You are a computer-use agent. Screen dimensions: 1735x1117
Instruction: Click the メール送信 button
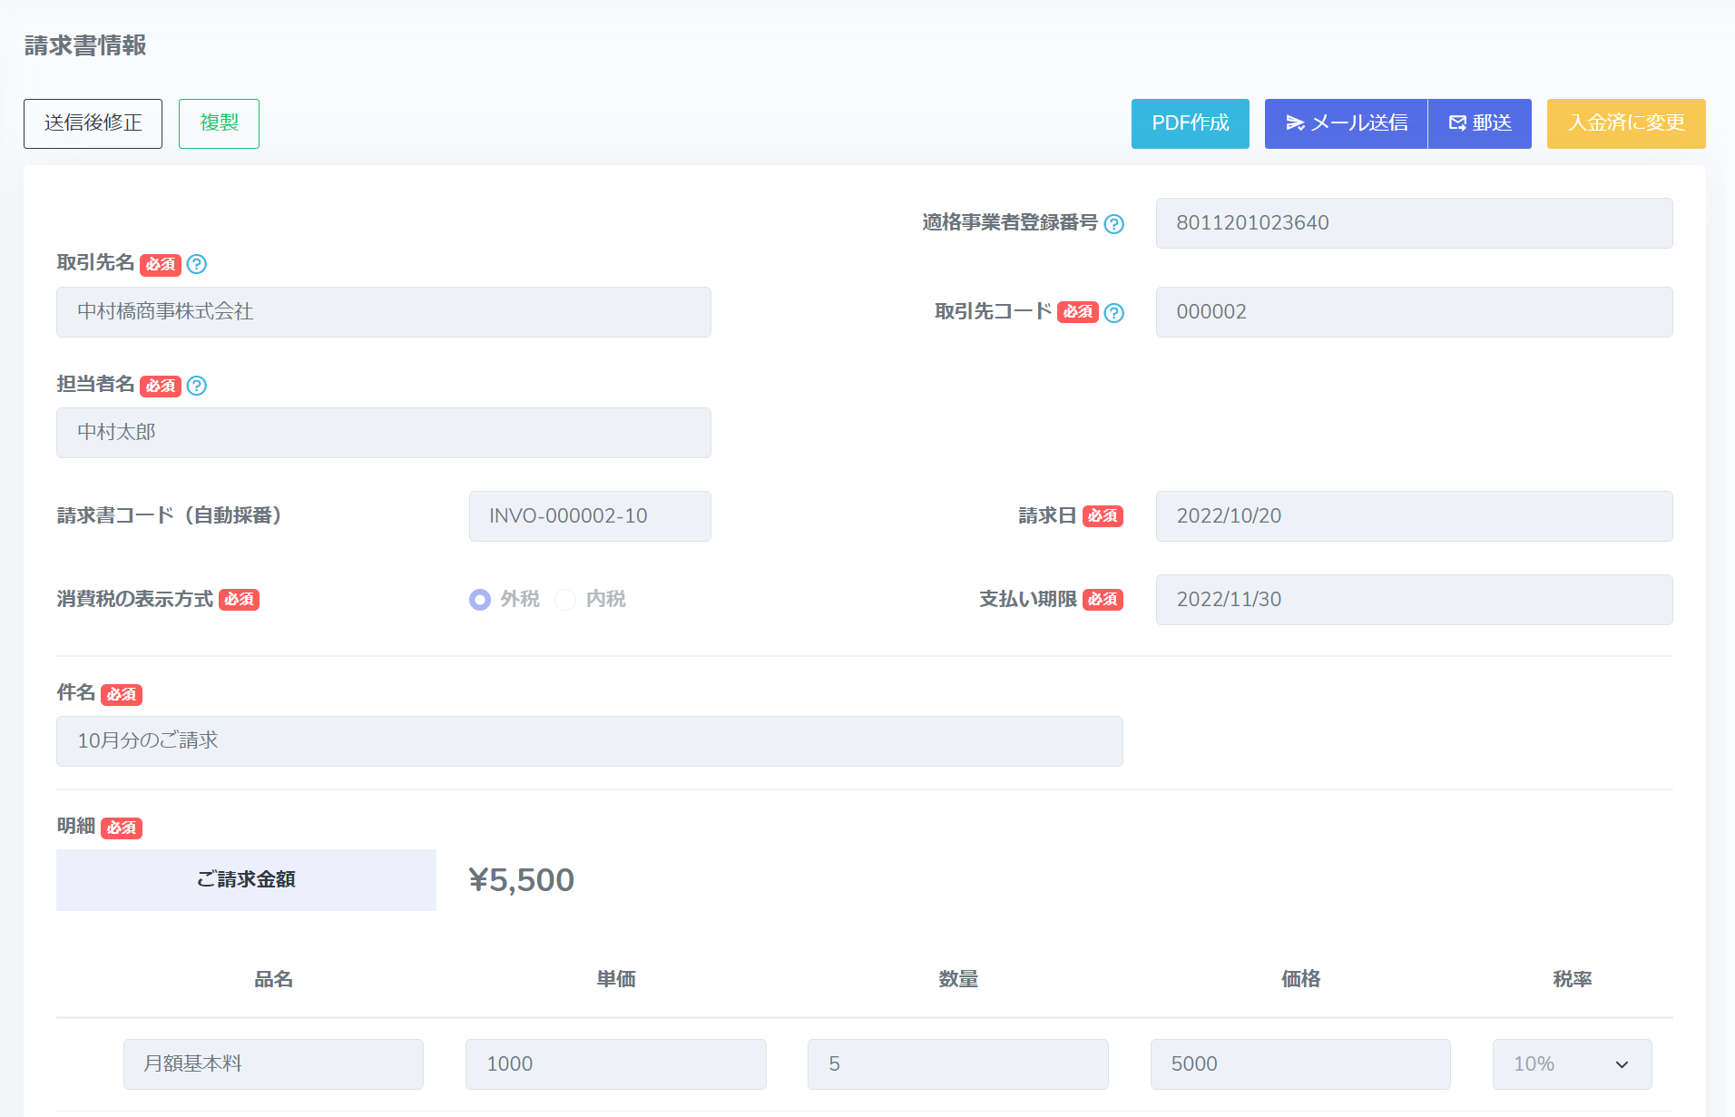(1346, 123)
